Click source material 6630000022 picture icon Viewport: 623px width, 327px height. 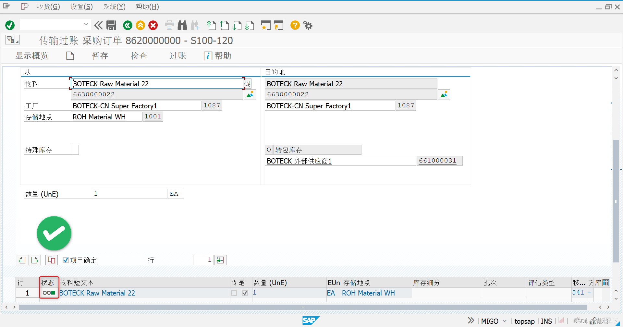click(x=250, y=95)
